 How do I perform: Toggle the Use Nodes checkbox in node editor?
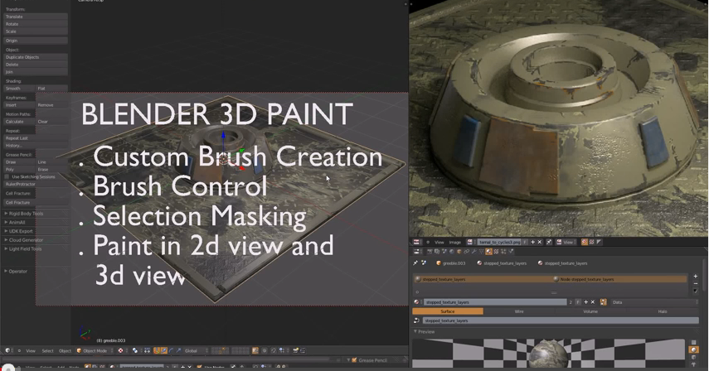(x=199, y=367)
